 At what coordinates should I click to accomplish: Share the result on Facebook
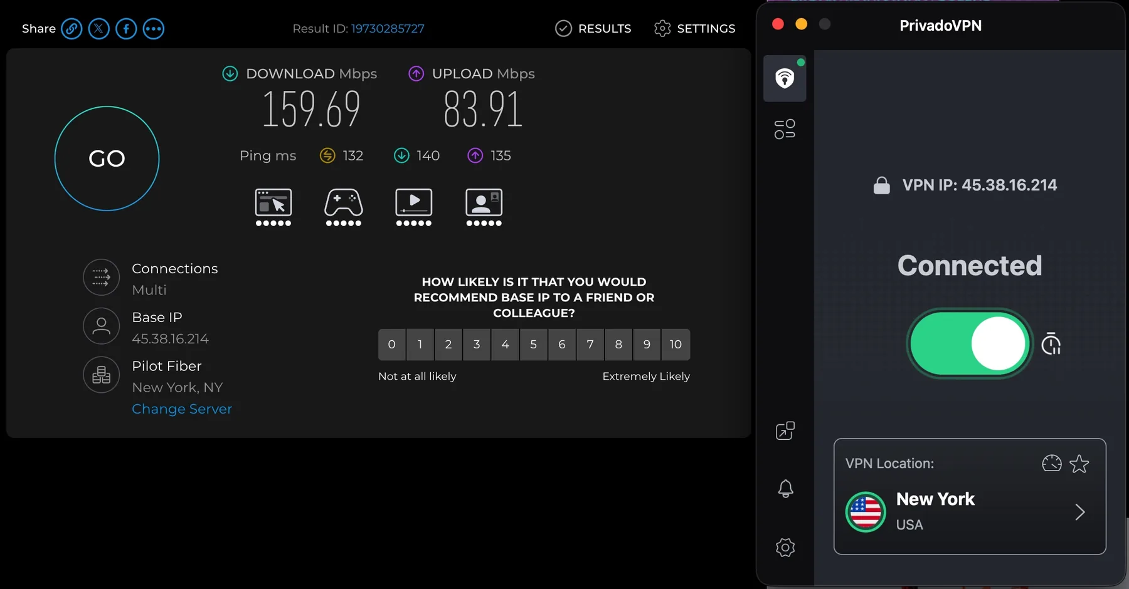pyautogui.click(x=126, y=29)
